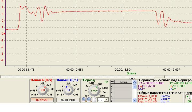Select row 1 in the marker table
Viewport: 192px width, 112px height.
(121, 86)
